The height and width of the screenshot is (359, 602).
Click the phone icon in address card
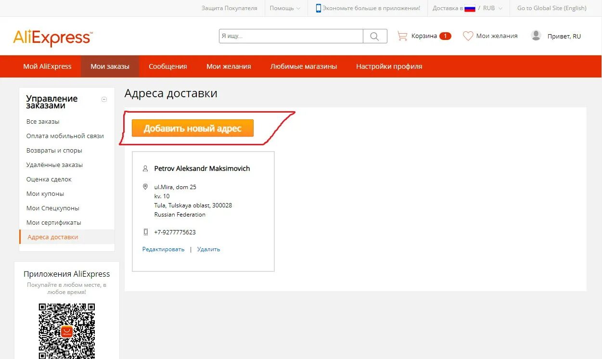point(145,232)
